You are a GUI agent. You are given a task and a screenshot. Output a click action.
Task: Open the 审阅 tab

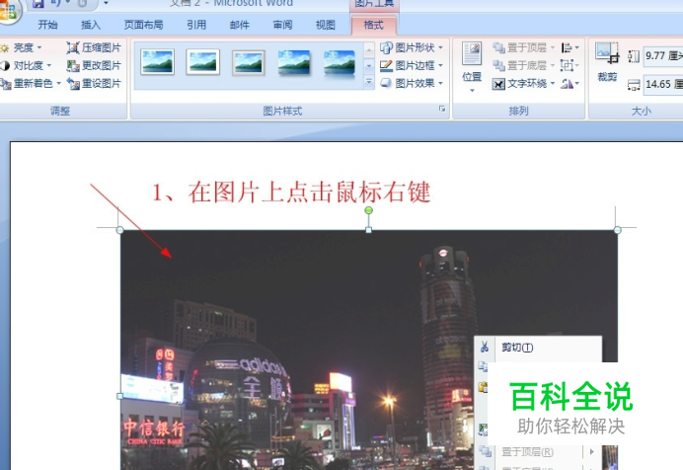(282, 25)
